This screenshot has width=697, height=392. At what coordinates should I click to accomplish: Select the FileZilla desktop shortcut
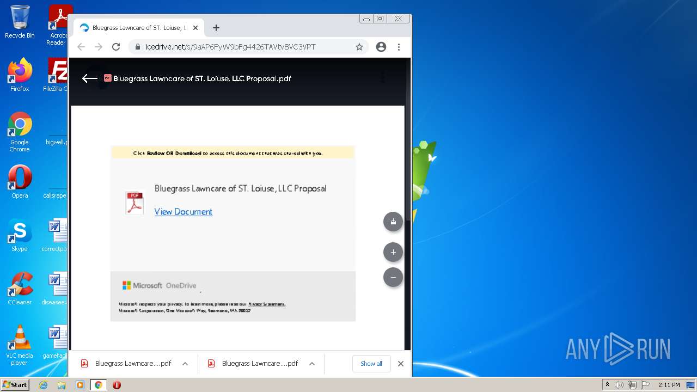[x=57, y=75]
